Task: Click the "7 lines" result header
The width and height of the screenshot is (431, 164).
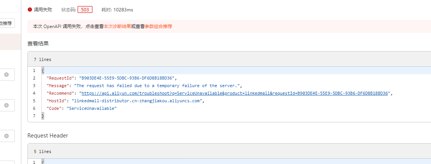Action: pyautogui.click(x=42, y=59)
